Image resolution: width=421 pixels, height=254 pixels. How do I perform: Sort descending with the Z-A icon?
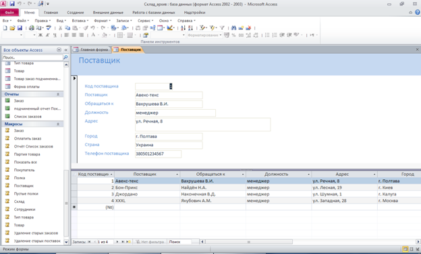coord(190,28)
